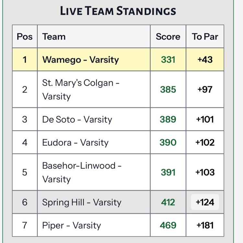This screenshot has width=243, height=243.
Task: Click Piper - Varsity team name
Action: [x=72, y=226]
